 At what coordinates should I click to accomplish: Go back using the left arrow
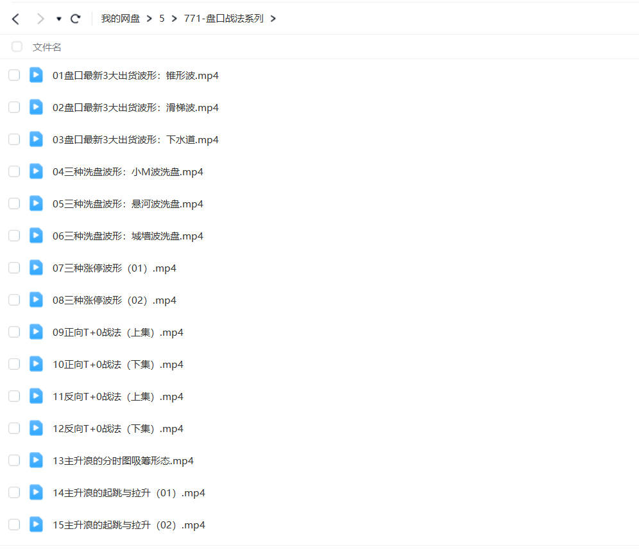15,19
